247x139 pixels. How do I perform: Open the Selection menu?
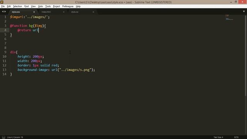17,6
